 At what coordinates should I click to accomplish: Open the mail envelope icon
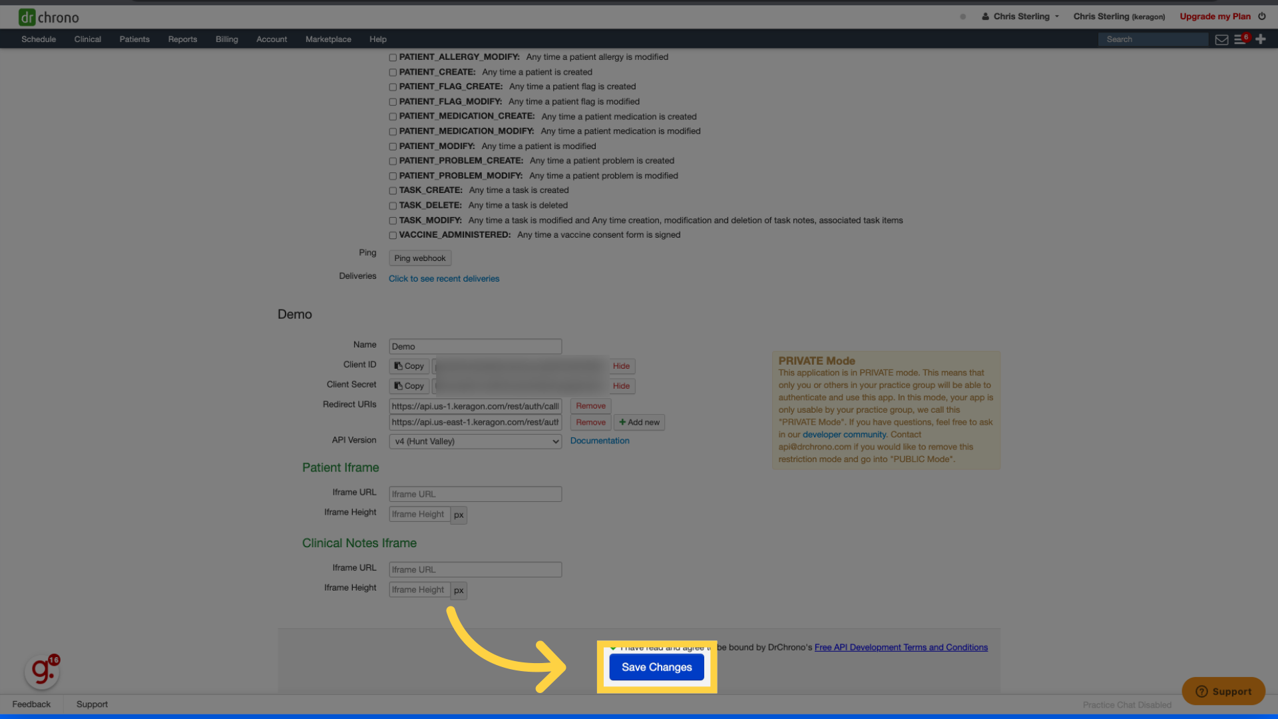[1221, 40]
